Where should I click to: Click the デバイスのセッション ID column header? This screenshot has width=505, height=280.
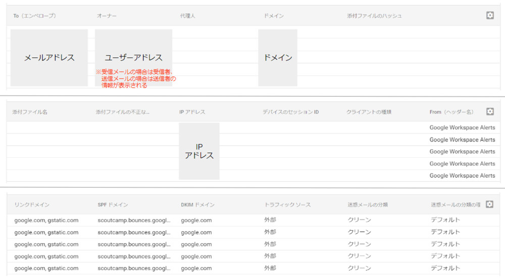pyautogui.click(x=290, y=112)
